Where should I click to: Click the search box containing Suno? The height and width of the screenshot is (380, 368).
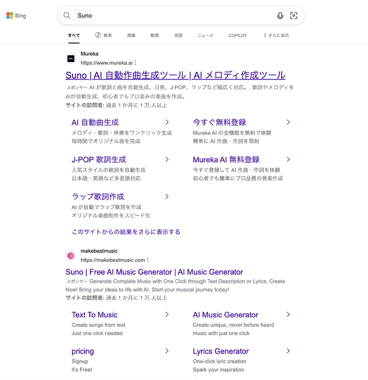(172, 16)
